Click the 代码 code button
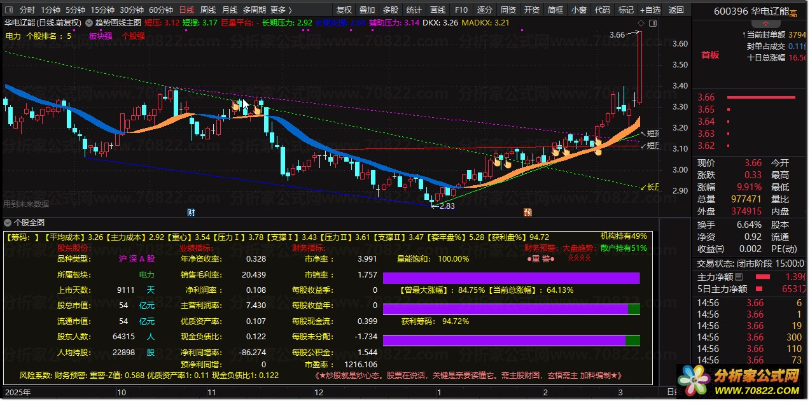The image size is (810, 401). 603,10
